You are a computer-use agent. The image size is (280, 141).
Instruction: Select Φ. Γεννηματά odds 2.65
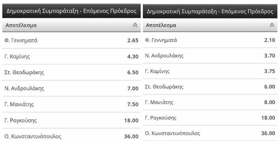[x=133, y=40]
